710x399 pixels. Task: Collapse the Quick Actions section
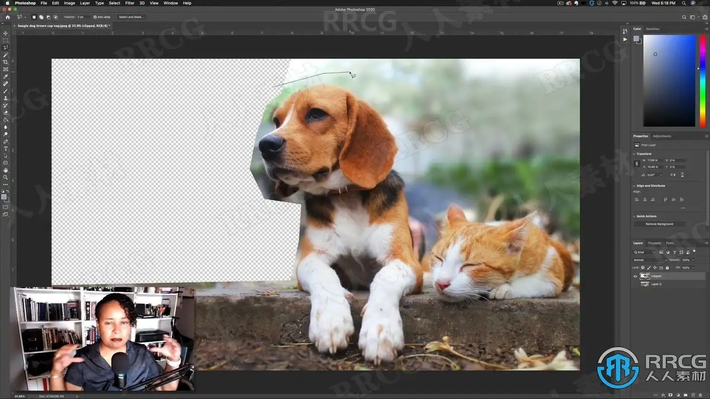tap(635, 216)
